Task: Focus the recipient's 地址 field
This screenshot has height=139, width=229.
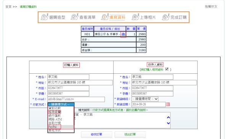Action: (x=164, y=82)
